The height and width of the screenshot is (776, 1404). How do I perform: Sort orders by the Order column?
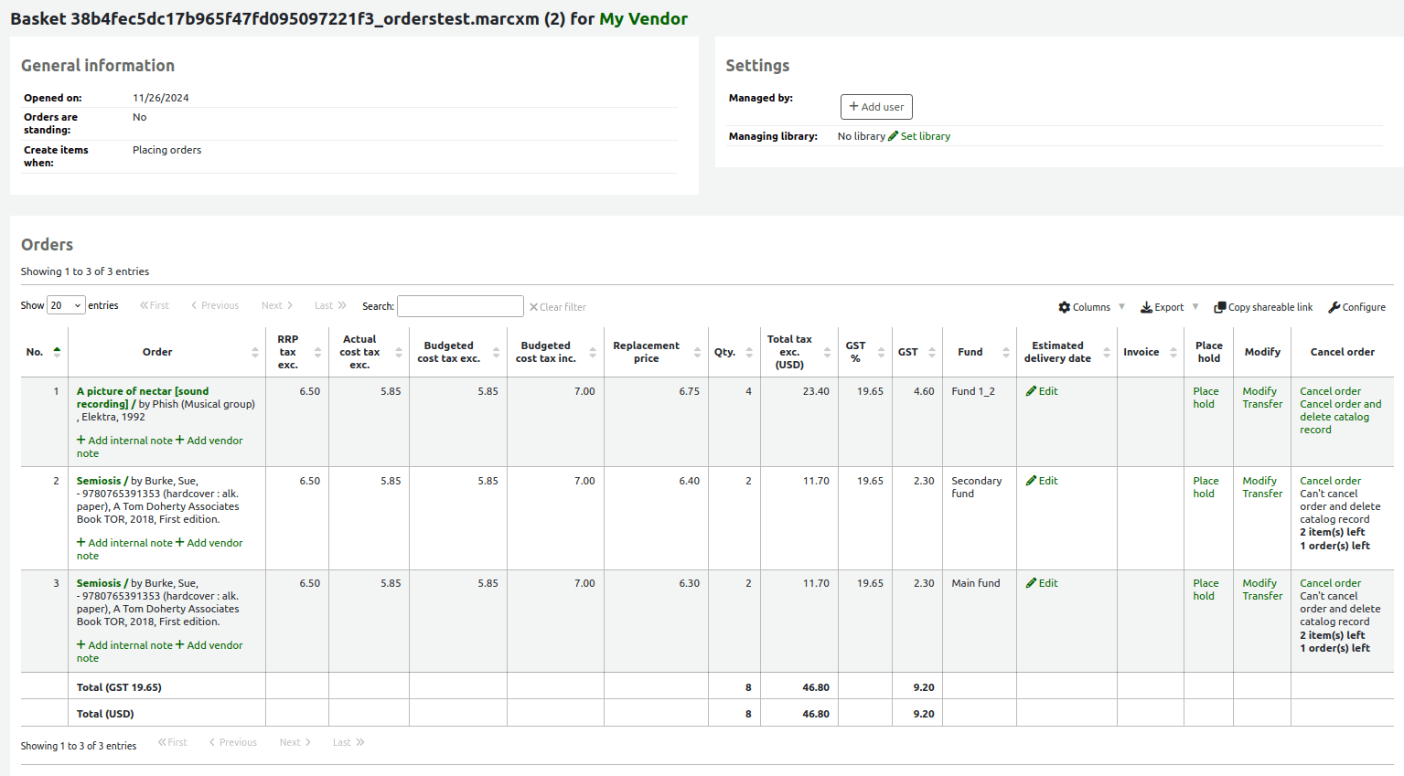(x=166, y=352)
